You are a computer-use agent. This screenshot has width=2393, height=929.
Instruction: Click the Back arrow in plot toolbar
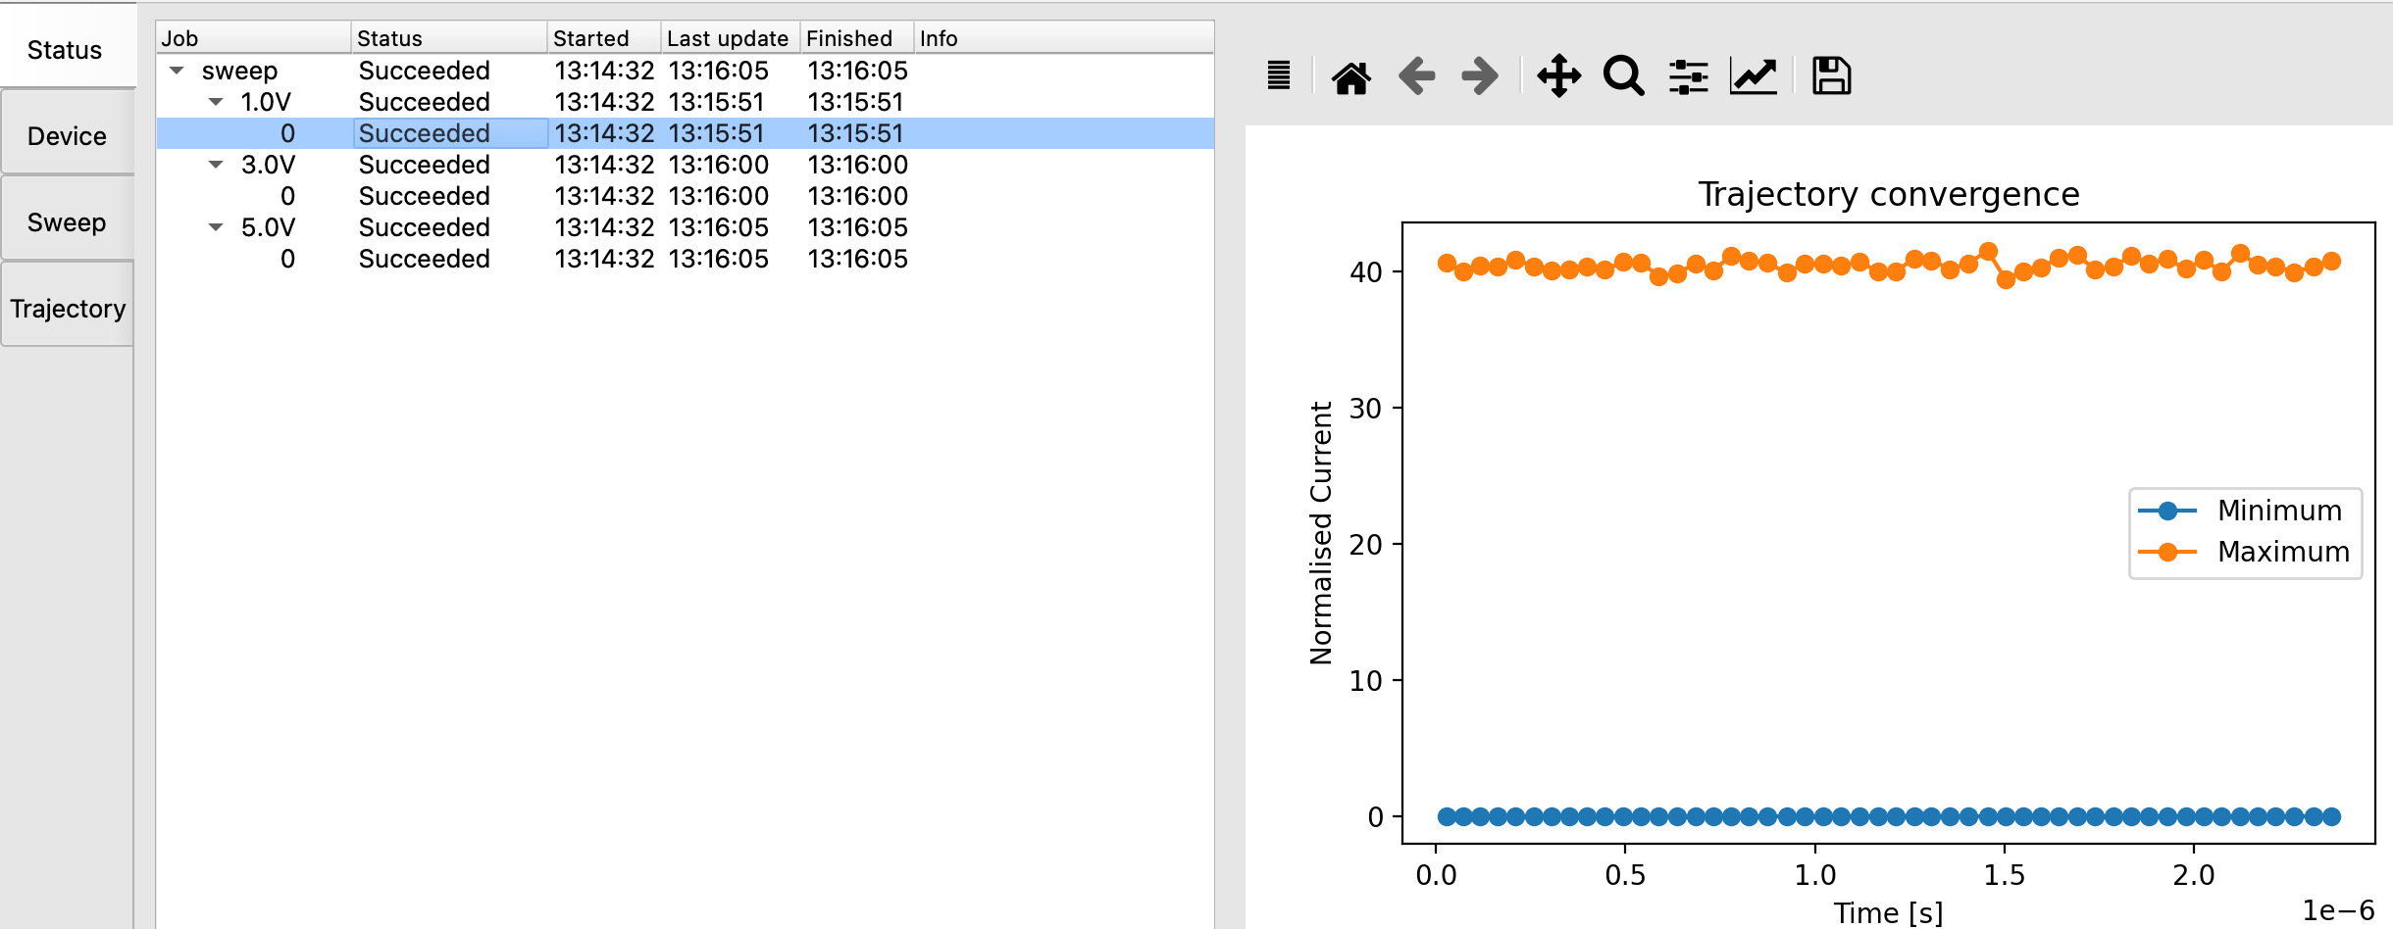click(1416, 76)
